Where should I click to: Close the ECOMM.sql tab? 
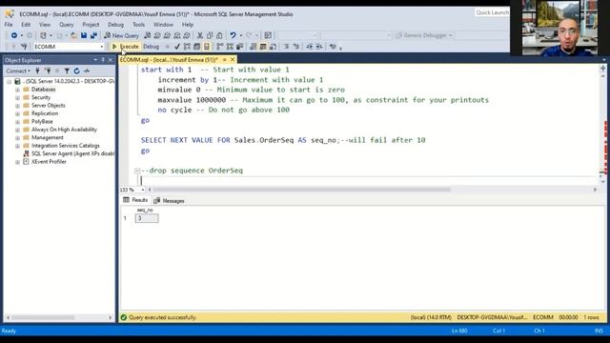pos(233,59)
